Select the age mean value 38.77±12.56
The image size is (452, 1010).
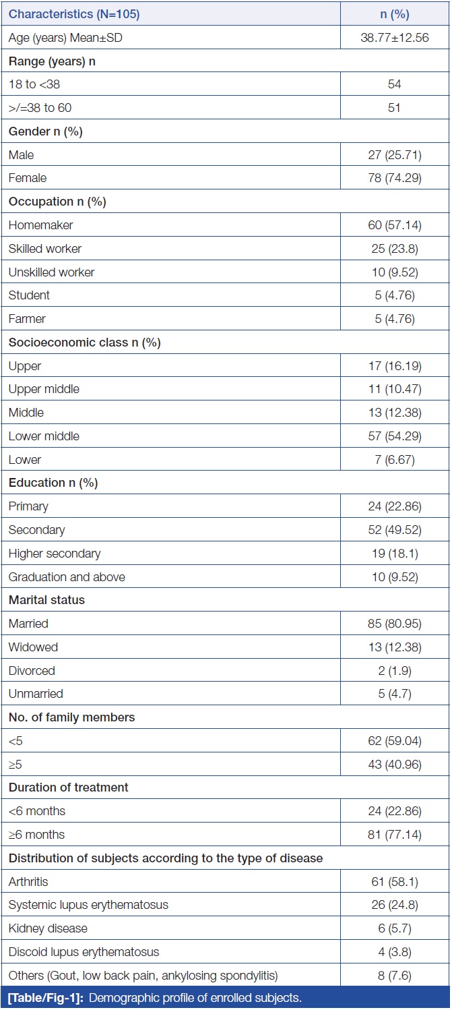[x=394, y=38]
